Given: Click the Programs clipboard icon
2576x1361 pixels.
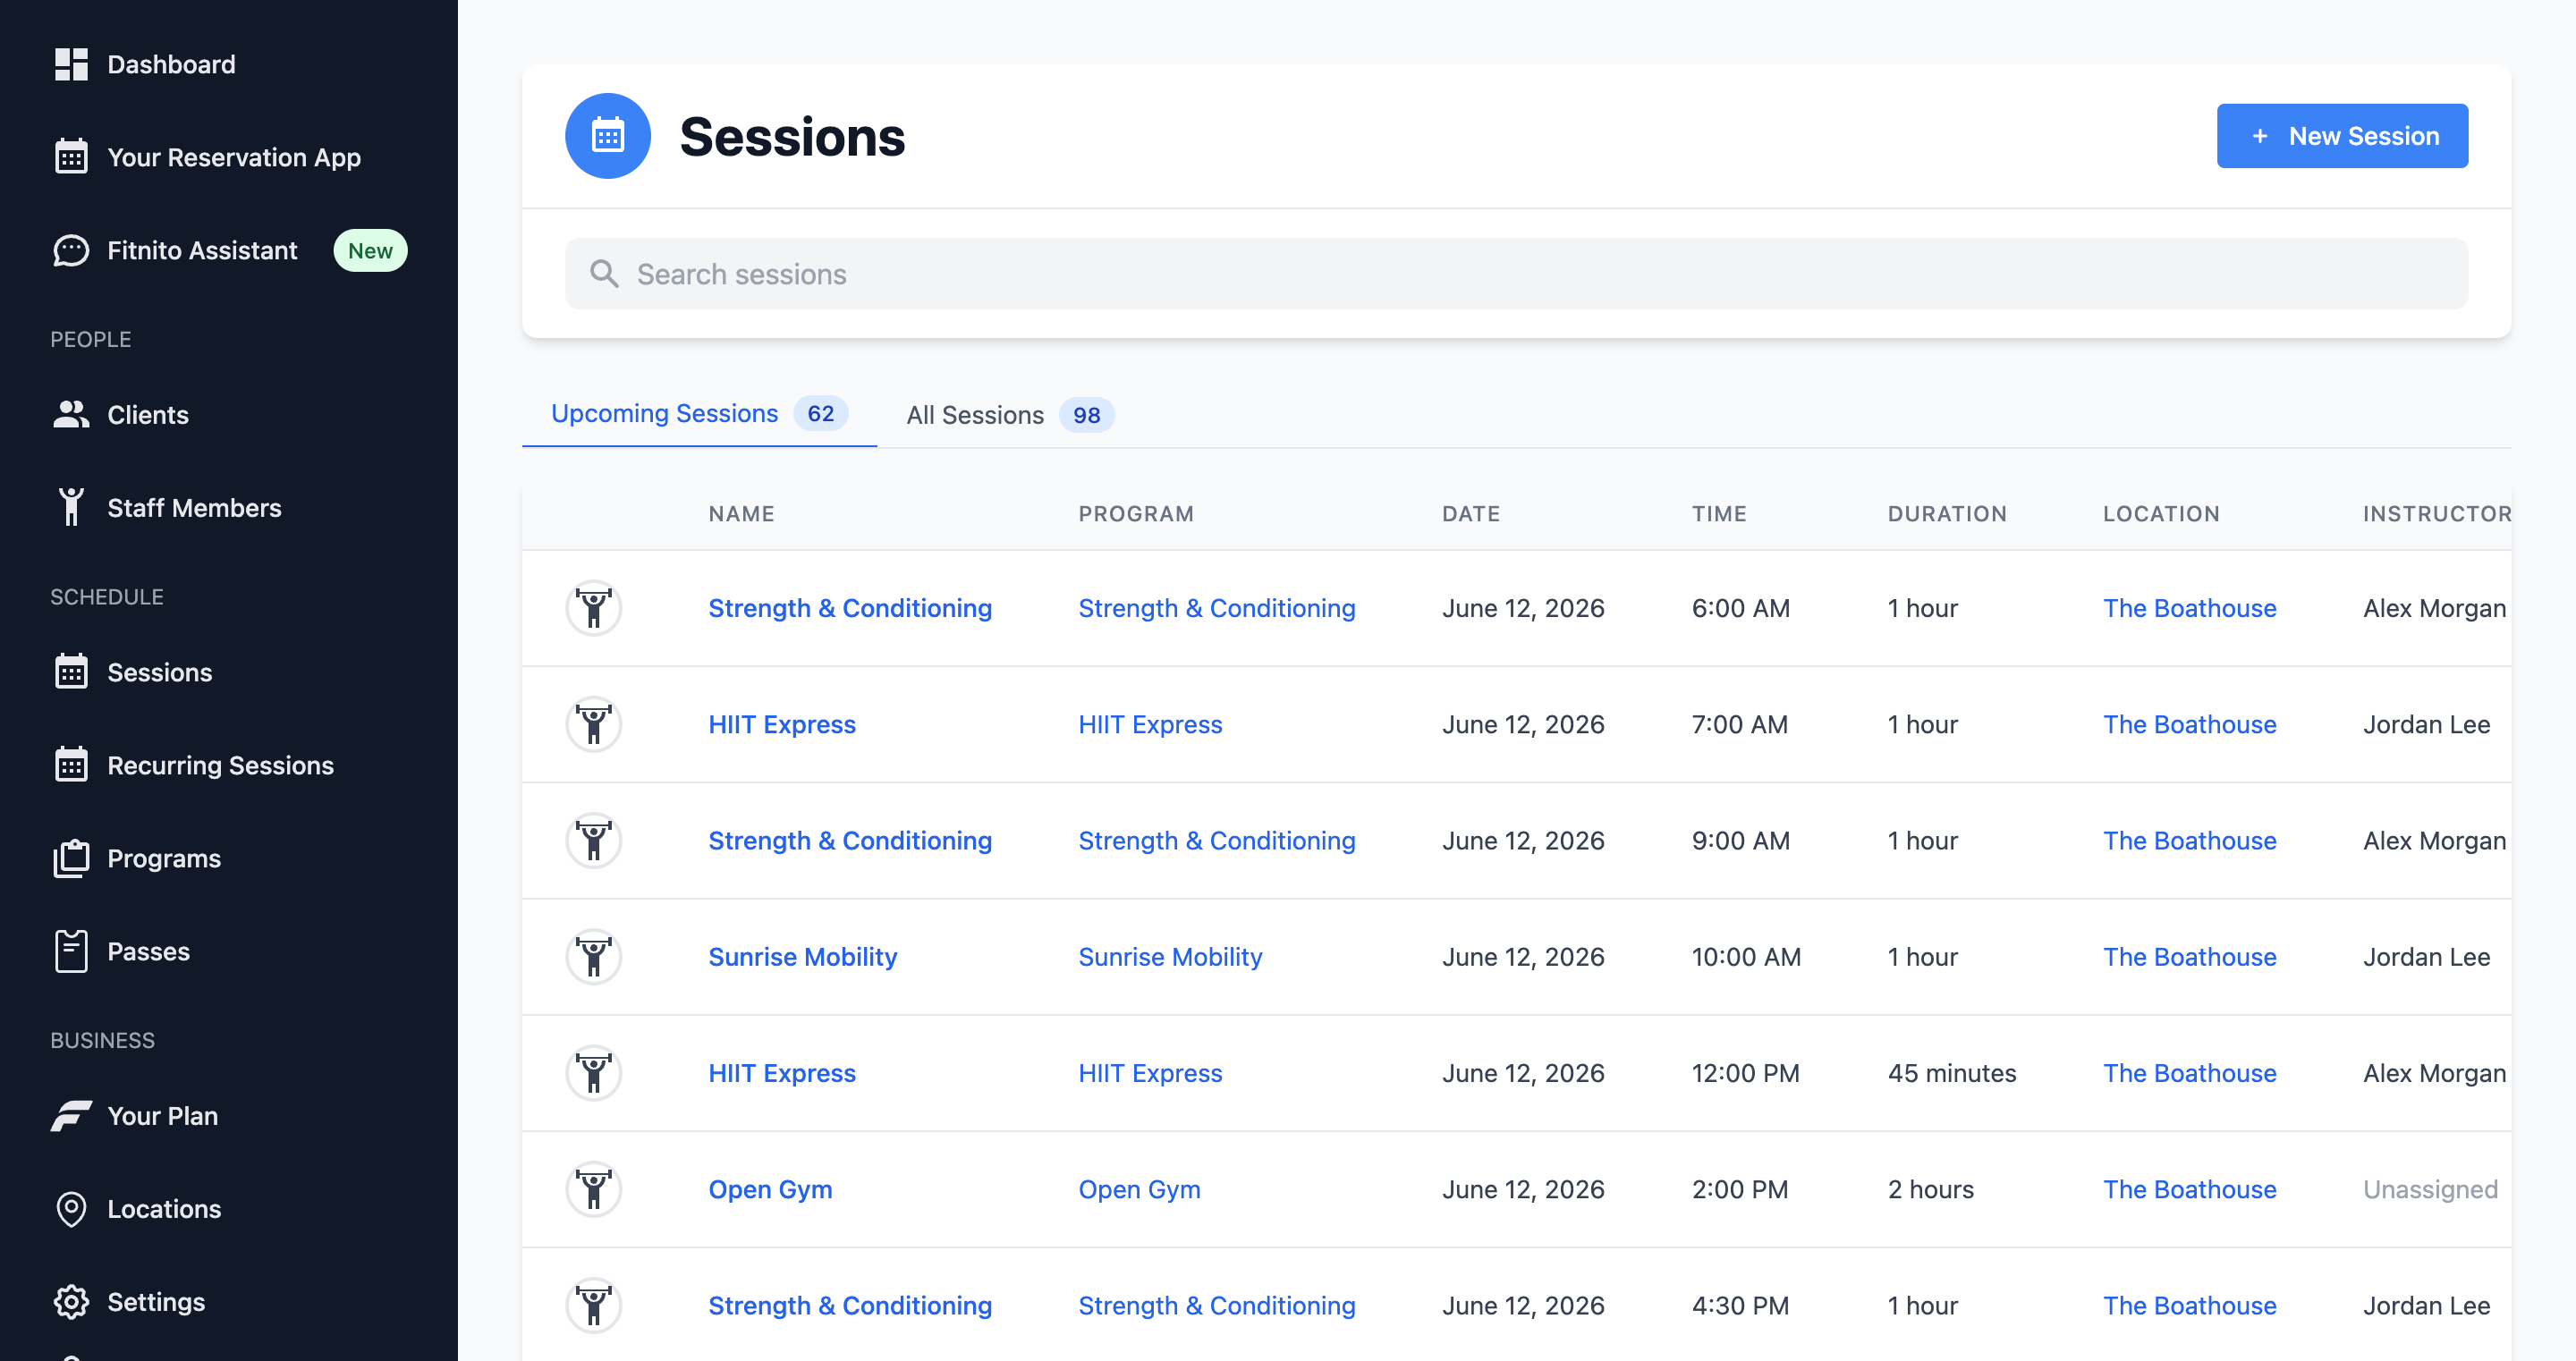Looking at the screenshot, I should (x=71, y=858).
